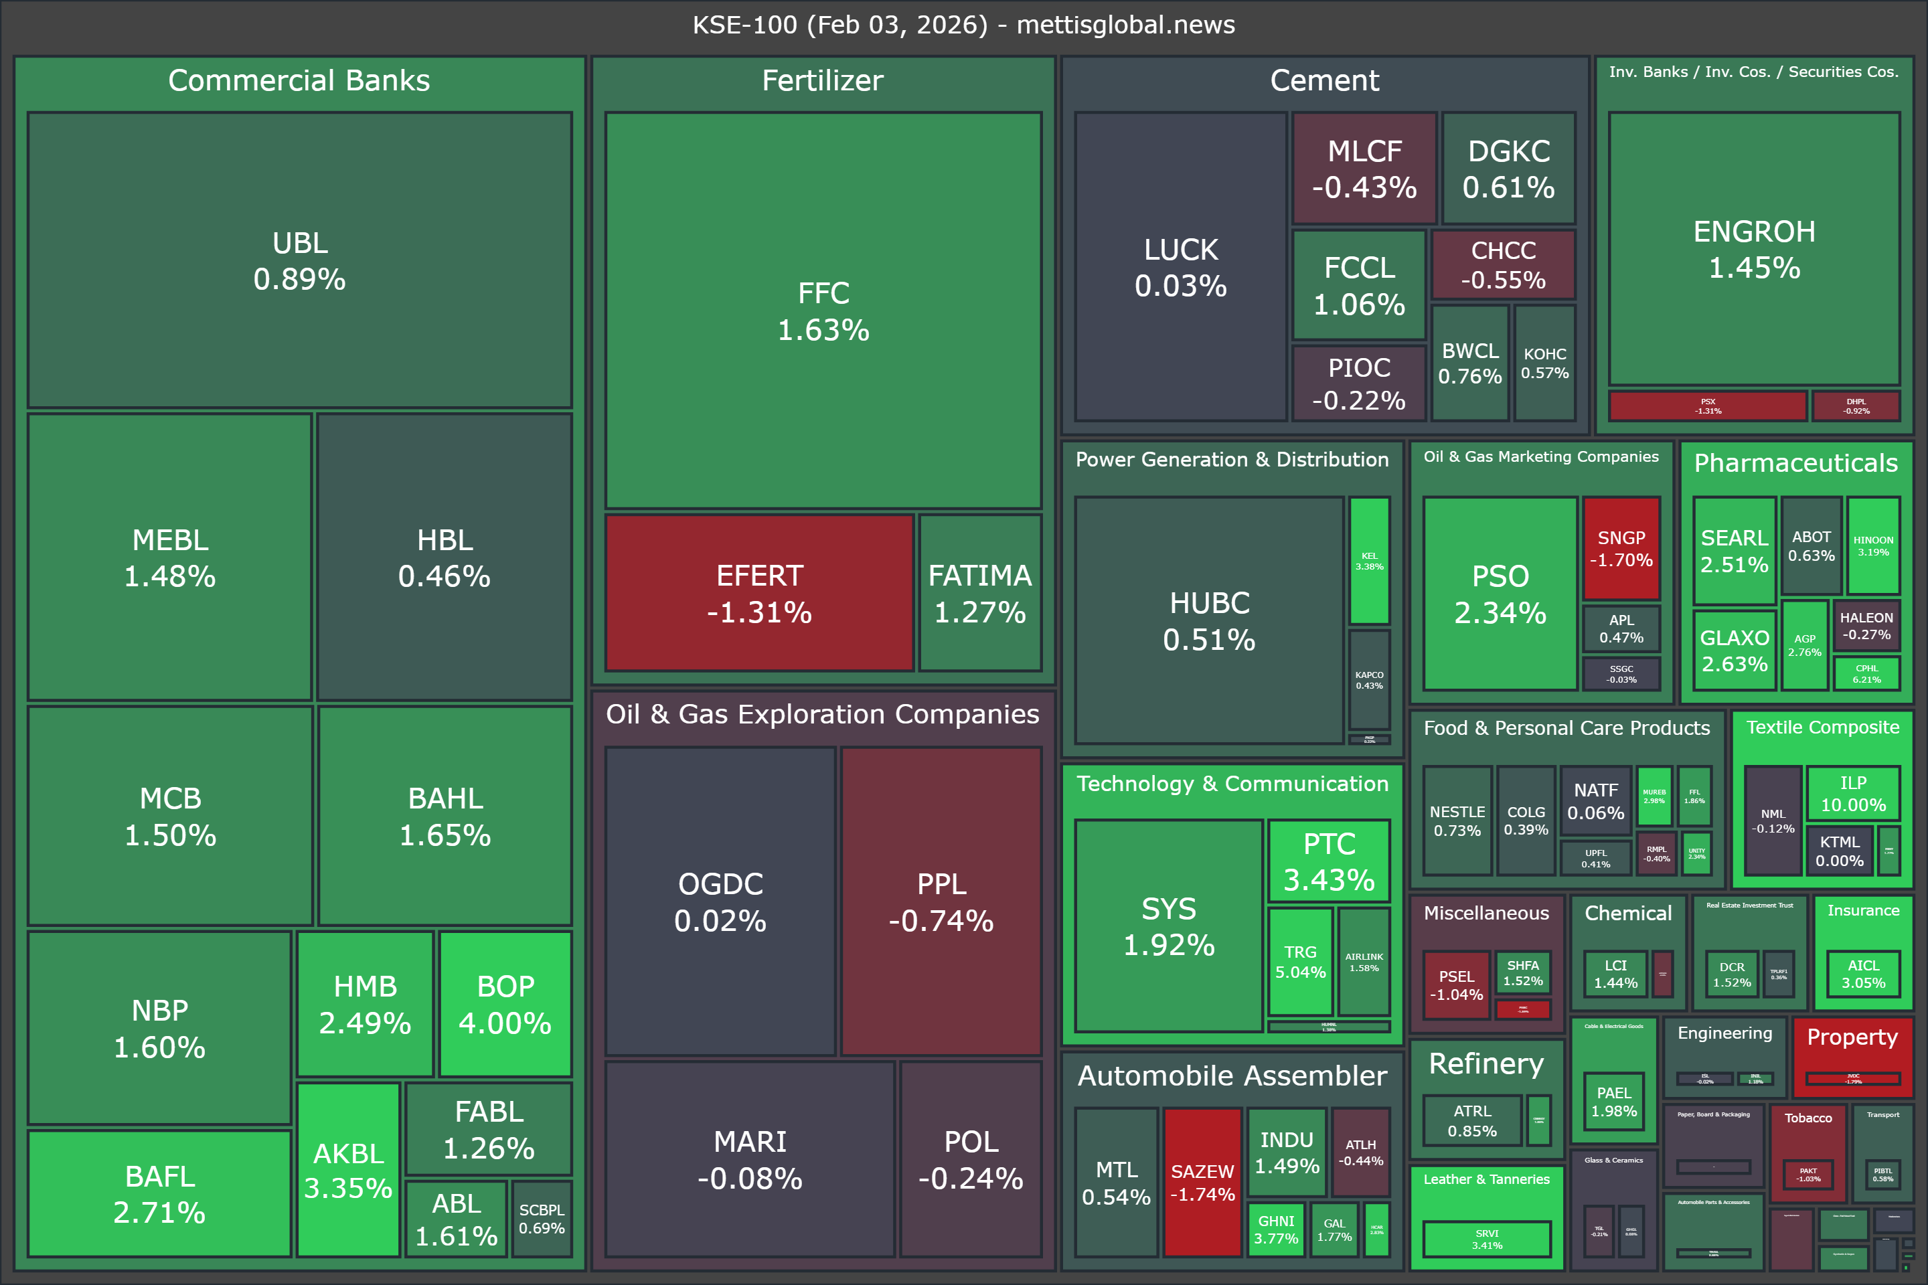This screenshot has width=1928, height=1285.
Task: Select the bright green BOP 4.00% tile
Action: 505,1004
